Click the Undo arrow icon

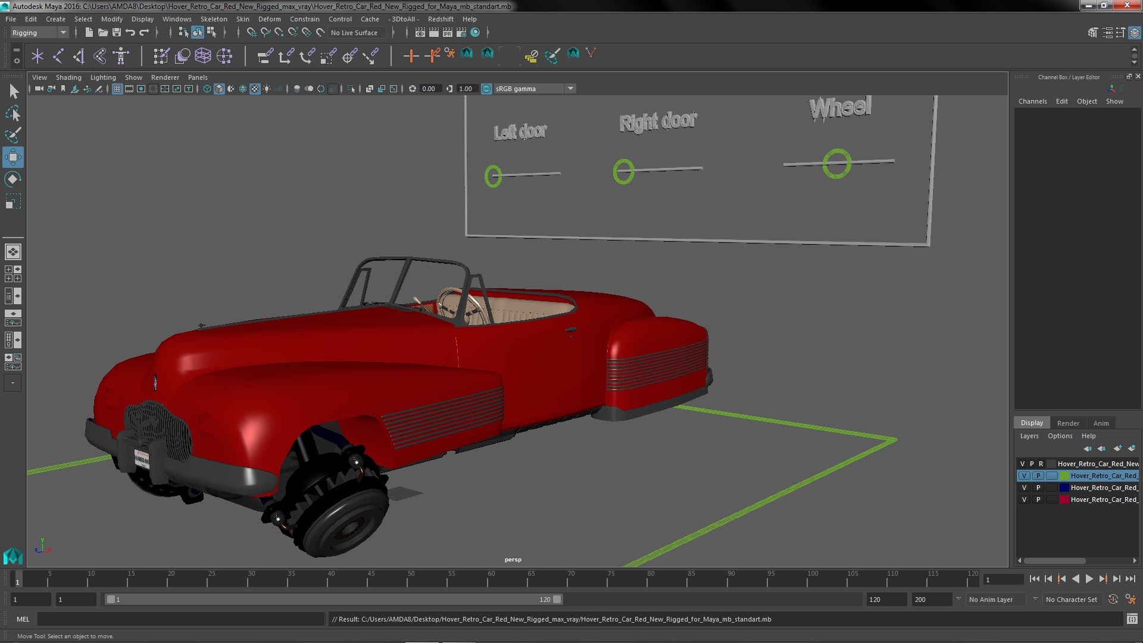click(130, 32)
